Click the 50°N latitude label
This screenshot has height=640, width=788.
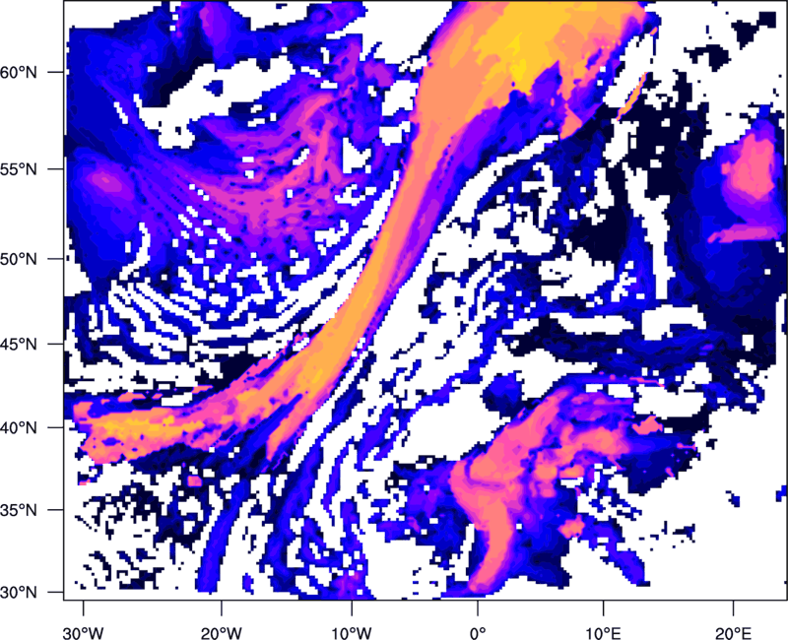point(19,259)
